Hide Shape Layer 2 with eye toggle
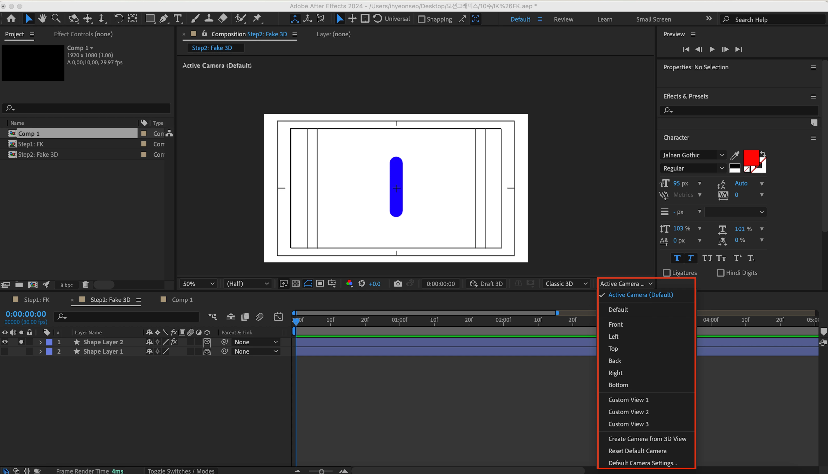 coord(5,342)
